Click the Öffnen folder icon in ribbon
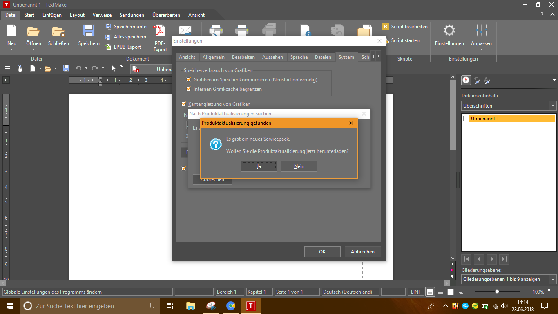 click(x=33, y=31)
